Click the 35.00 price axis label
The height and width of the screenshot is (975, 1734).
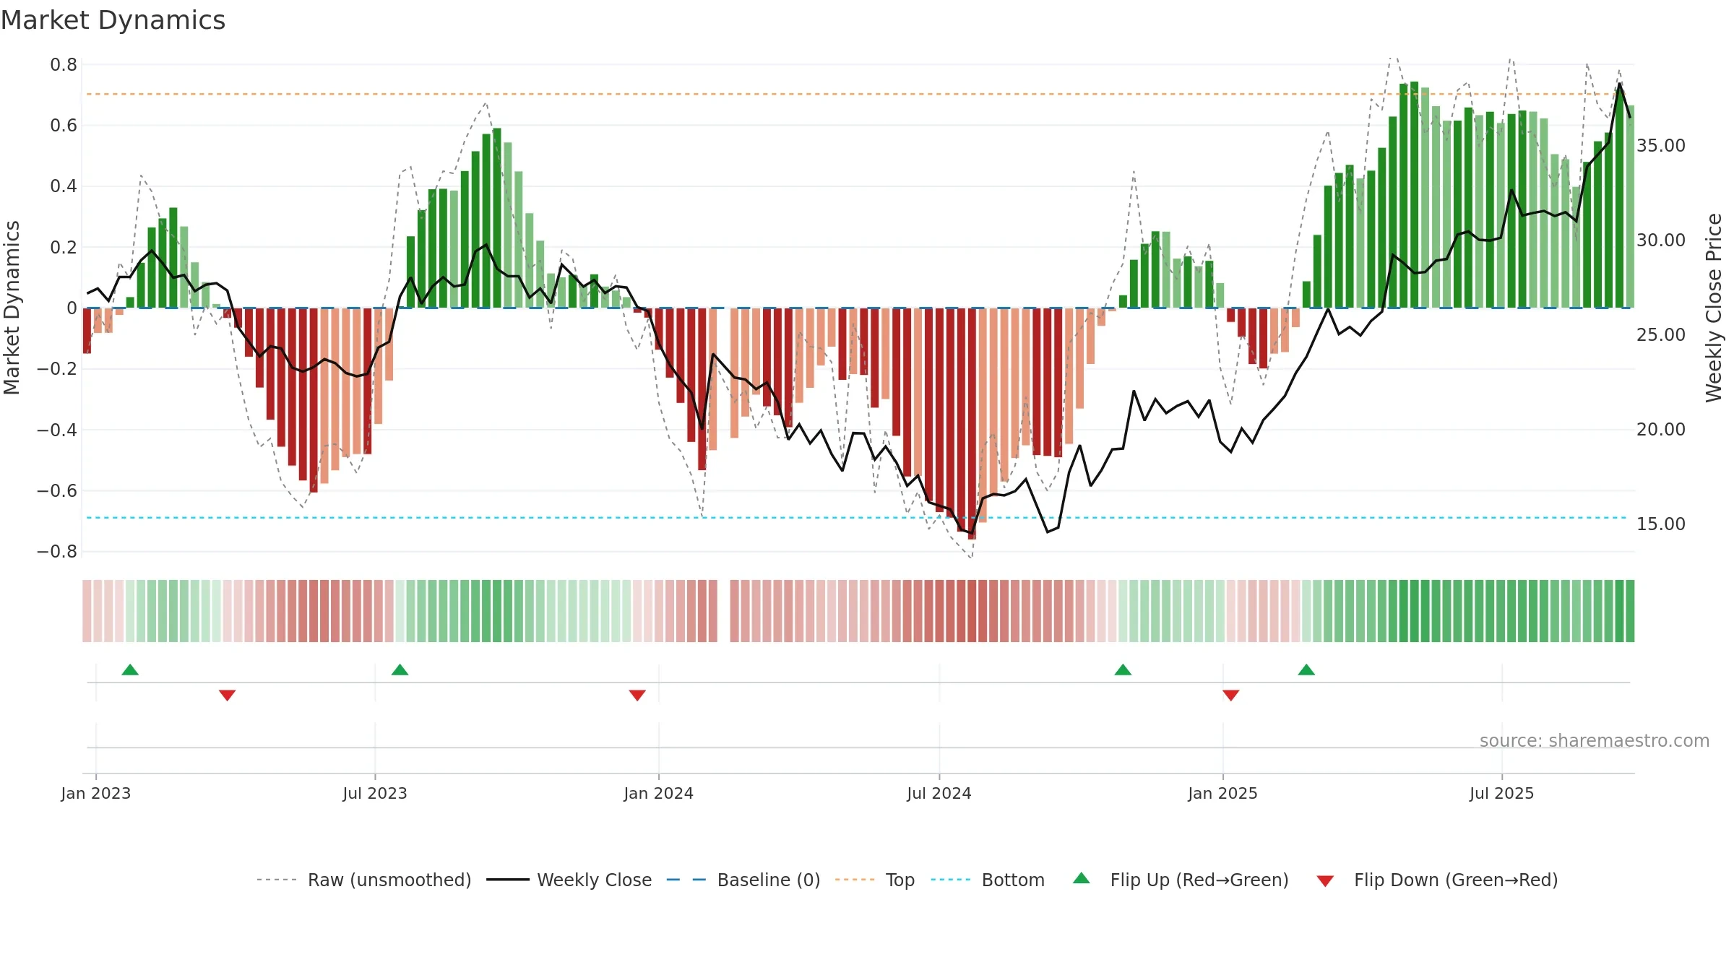click(x=1661, y=145)
